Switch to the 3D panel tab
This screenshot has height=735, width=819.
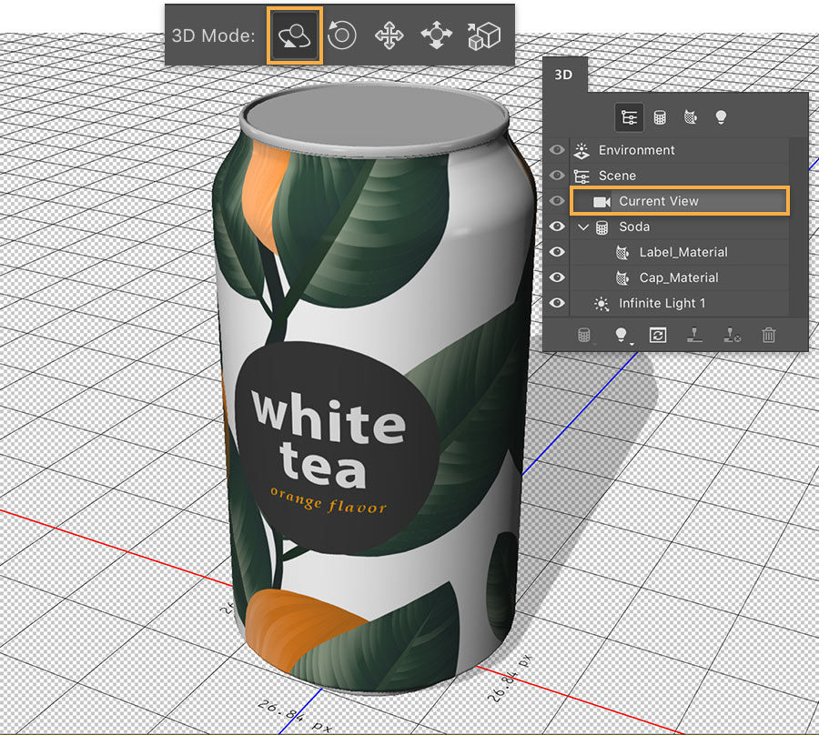coord(563,76)
